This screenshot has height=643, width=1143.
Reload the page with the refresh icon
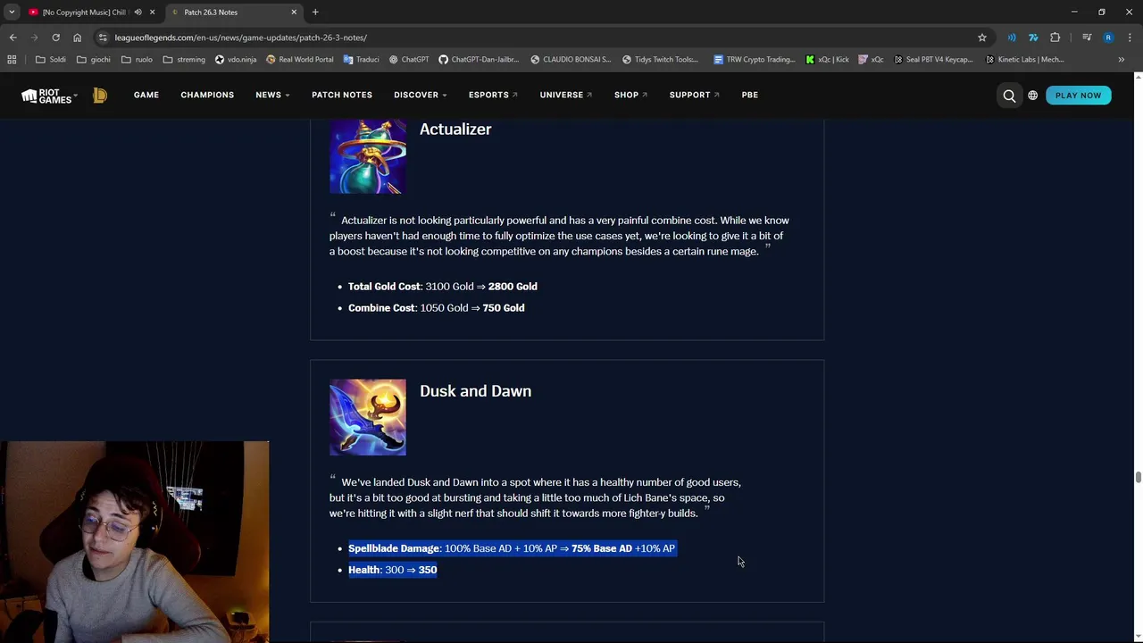(55, 38)
